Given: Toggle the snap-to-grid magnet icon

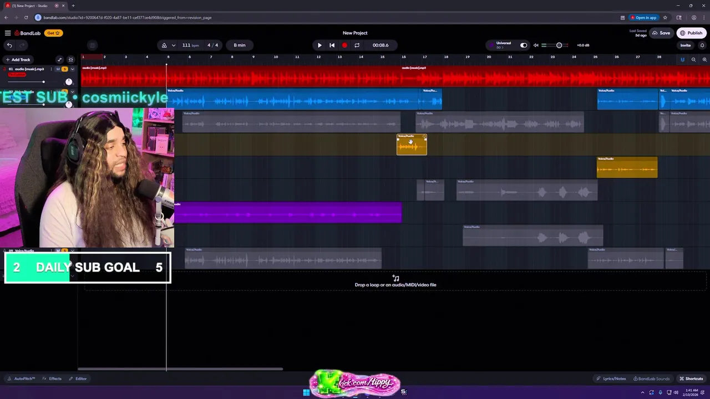Looking at the screenshot, I should click(682, 59).
